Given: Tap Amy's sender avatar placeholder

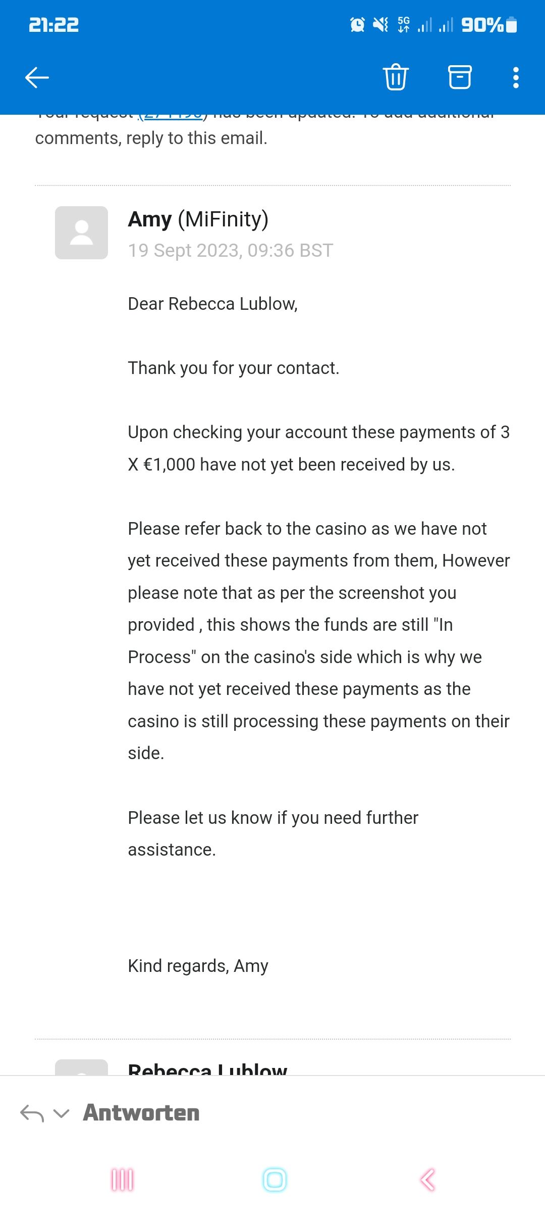Looking at the screenshot, I should (81, 232).
